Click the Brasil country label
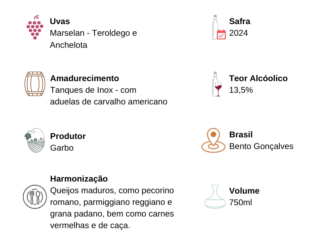Screen dimensions: 322x241 [241, 135]
